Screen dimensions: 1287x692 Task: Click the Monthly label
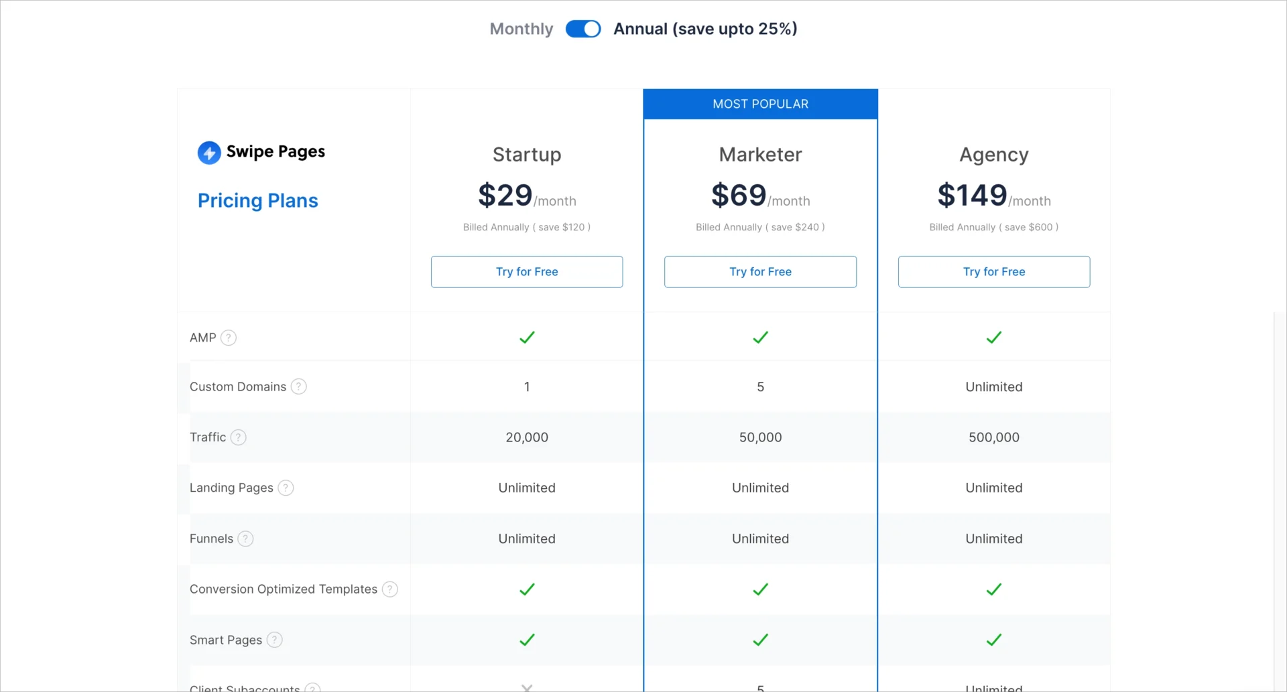point(521,29)
